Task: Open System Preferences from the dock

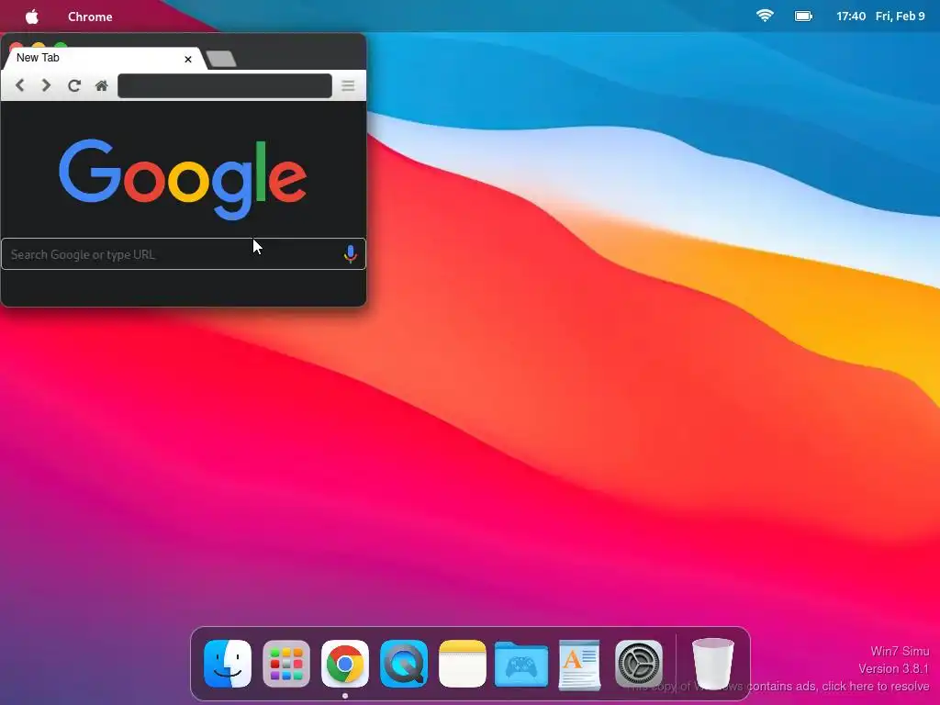Action: pyautogui.click(x=639, y=664)
